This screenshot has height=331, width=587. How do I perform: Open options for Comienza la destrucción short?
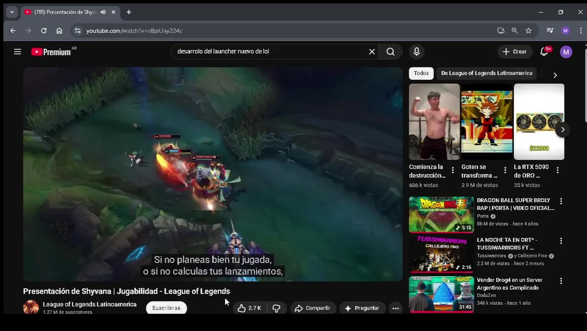pos(453,170)
